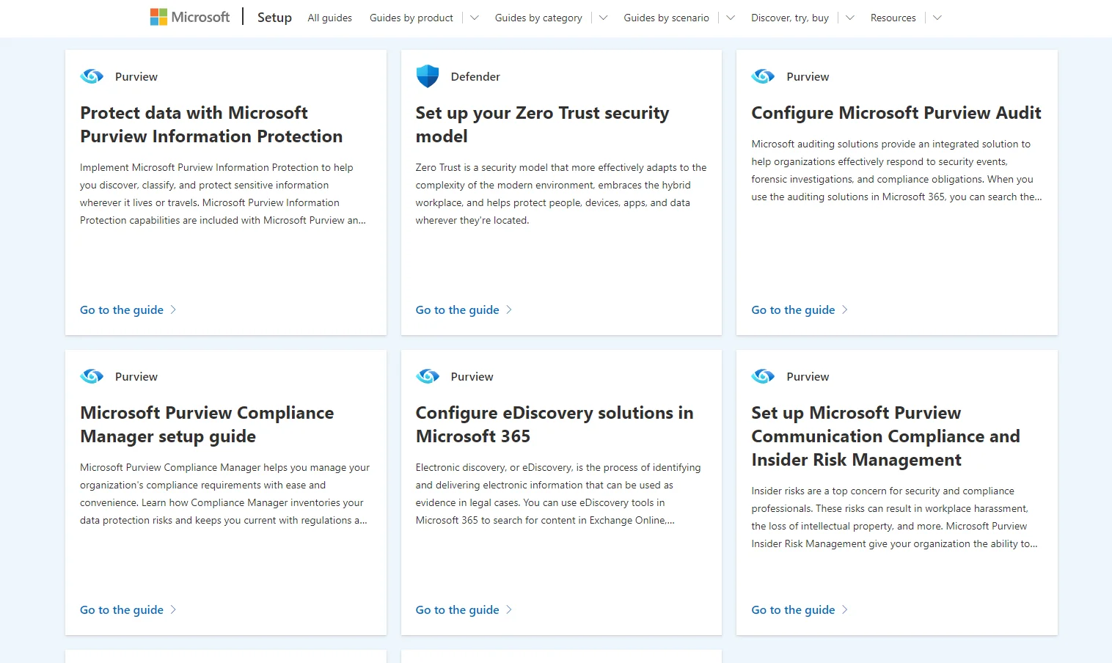Go to the Compliance Manager setup guide
Image resolution: width=1112 pixels, height=663 pixels.
[x=122, y=609]
